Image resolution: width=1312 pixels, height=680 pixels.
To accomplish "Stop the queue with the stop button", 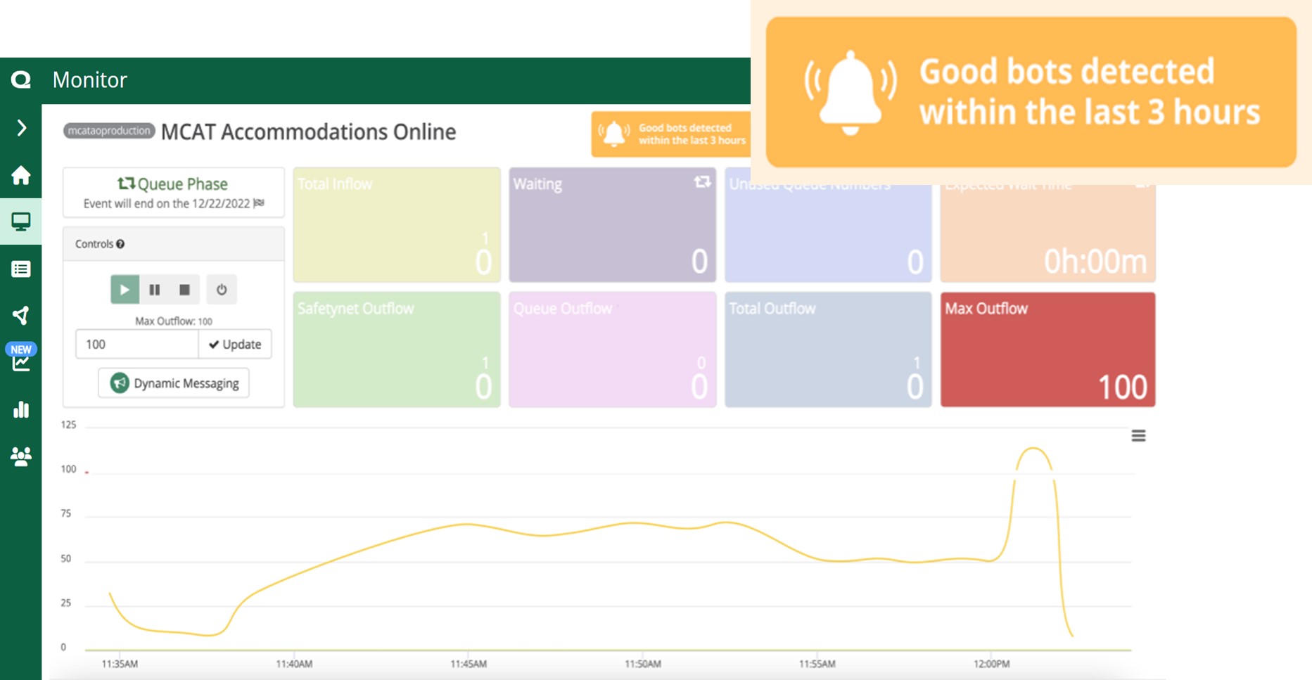I will coord(184,289).
